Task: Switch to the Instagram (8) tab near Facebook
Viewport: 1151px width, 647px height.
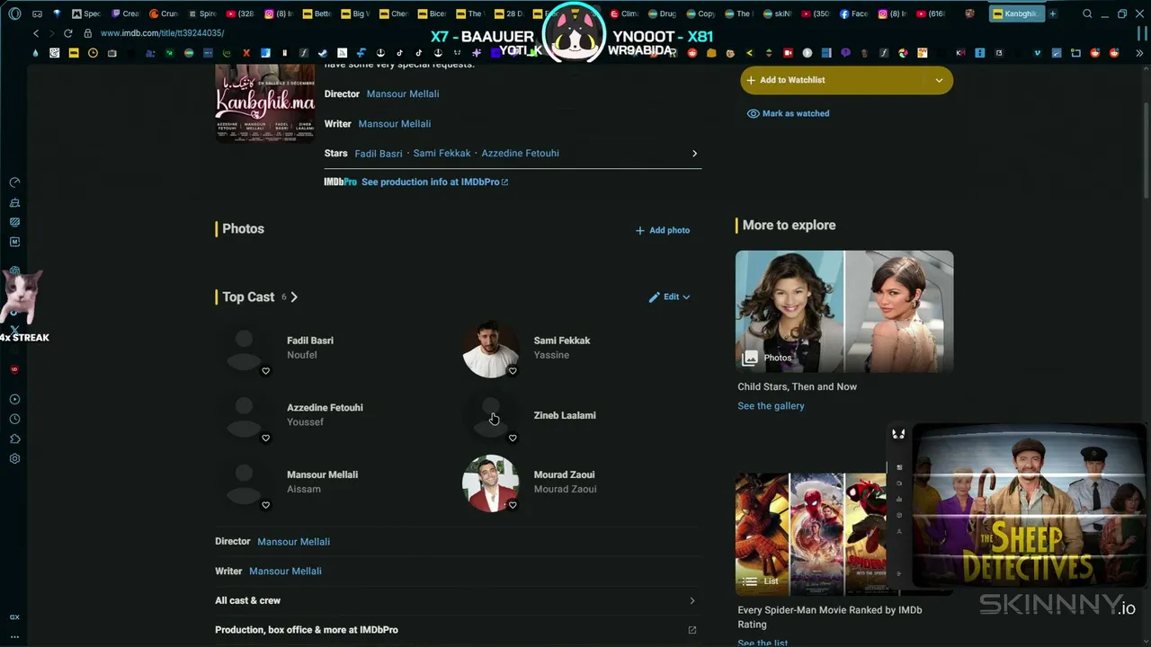Action: pos(893,13)
